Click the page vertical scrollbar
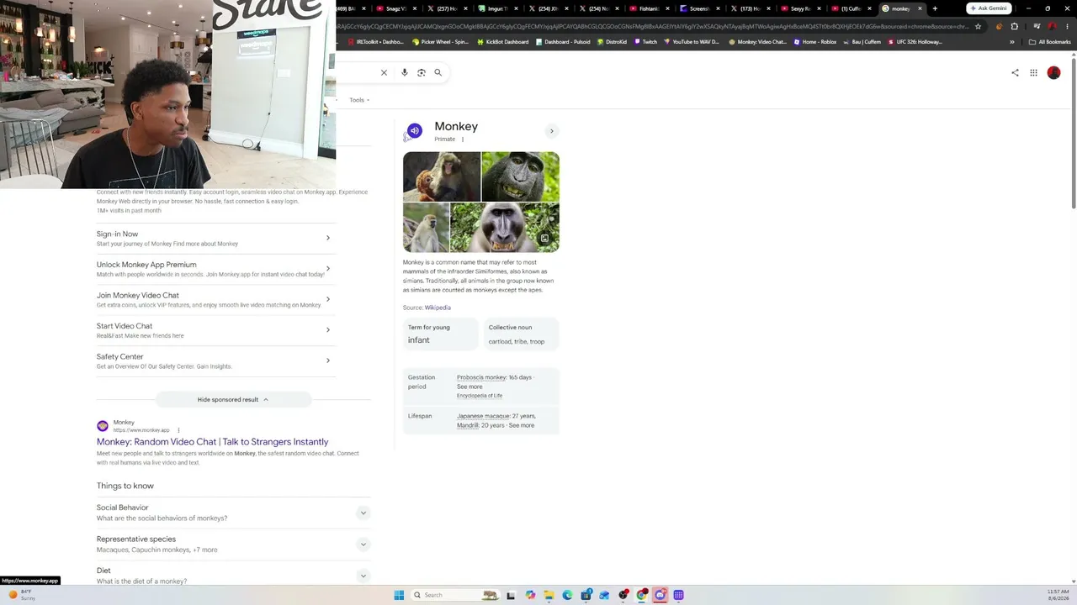 pos(1073,134)
